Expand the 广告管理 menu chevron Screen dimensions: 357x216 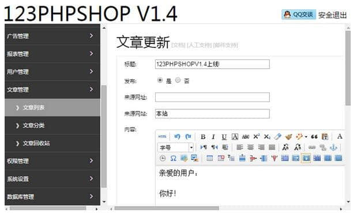pos(91,36)
